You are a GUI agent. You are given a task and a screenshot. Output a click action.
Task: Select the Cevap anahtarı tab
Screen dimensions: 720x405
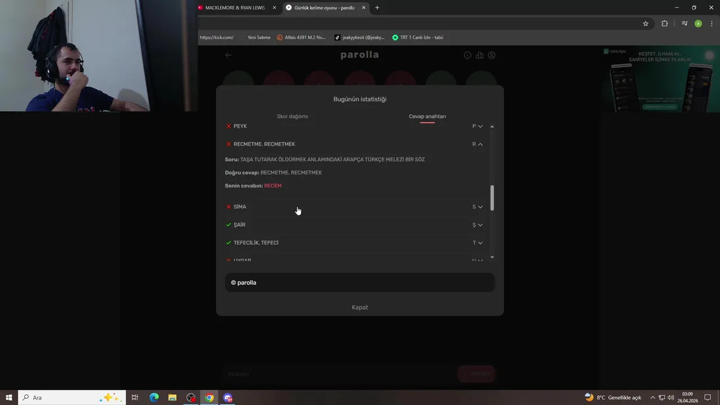[427, 116]
